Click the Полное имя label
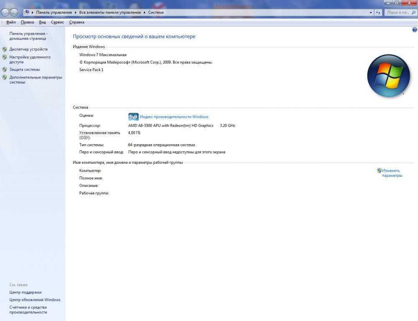Image resolution: width=418 pixels, height=321 pixels. coord(91,178)
